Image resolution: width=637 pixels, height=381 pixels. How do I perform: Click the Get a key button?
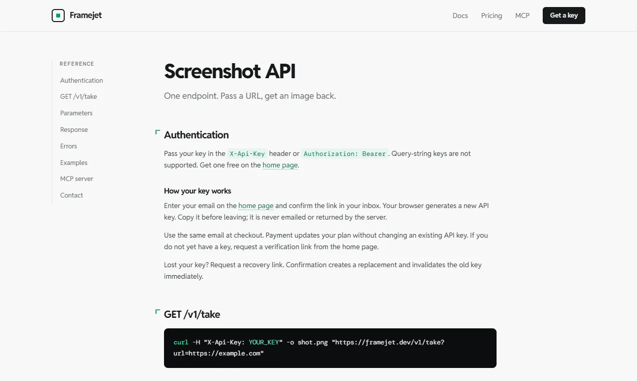[x=564, y=16]
